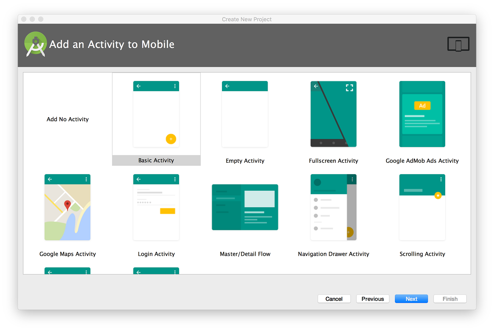Click the partially visible third-row second template

[x=156, y=271]
